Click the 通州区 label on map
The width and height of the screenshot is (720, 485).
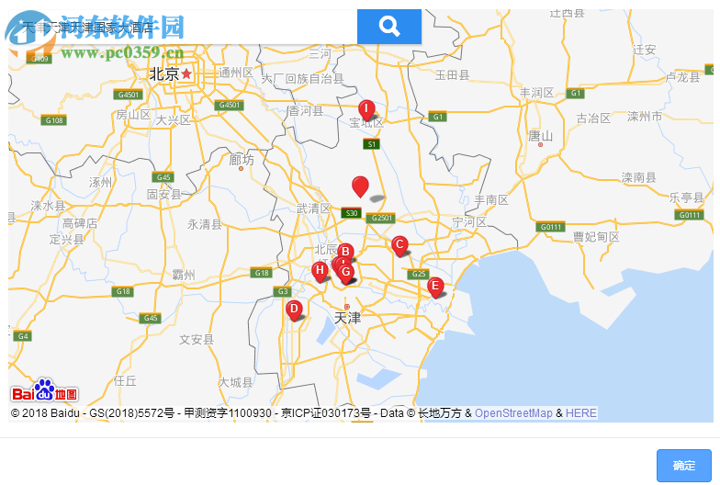coord(236,73)
